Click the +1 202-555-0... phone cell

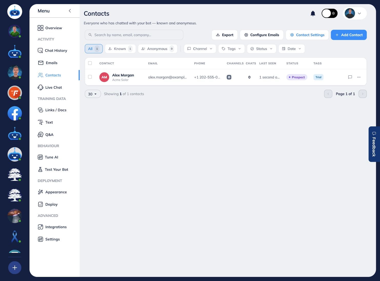pos(207,77)
